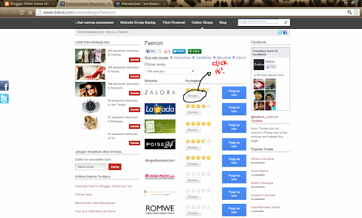
Task: Click the Romwe empty star rating
Action: [198, 207]
